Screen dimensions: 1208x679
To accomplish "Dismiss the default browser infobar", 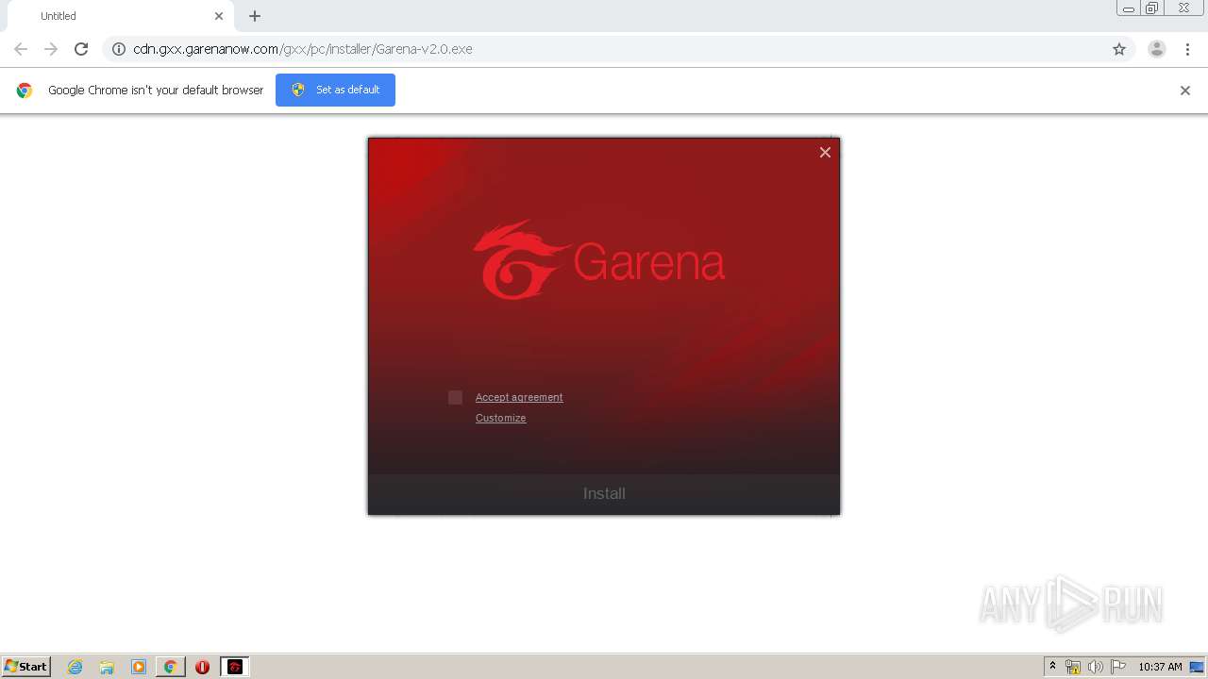I will tap(1185, 91).
